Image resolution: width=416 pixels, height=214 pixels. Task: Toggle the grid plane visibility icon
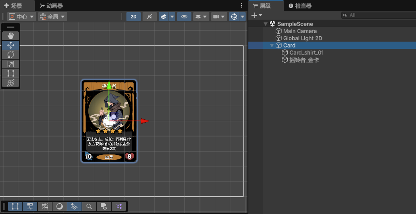(74, 206)
